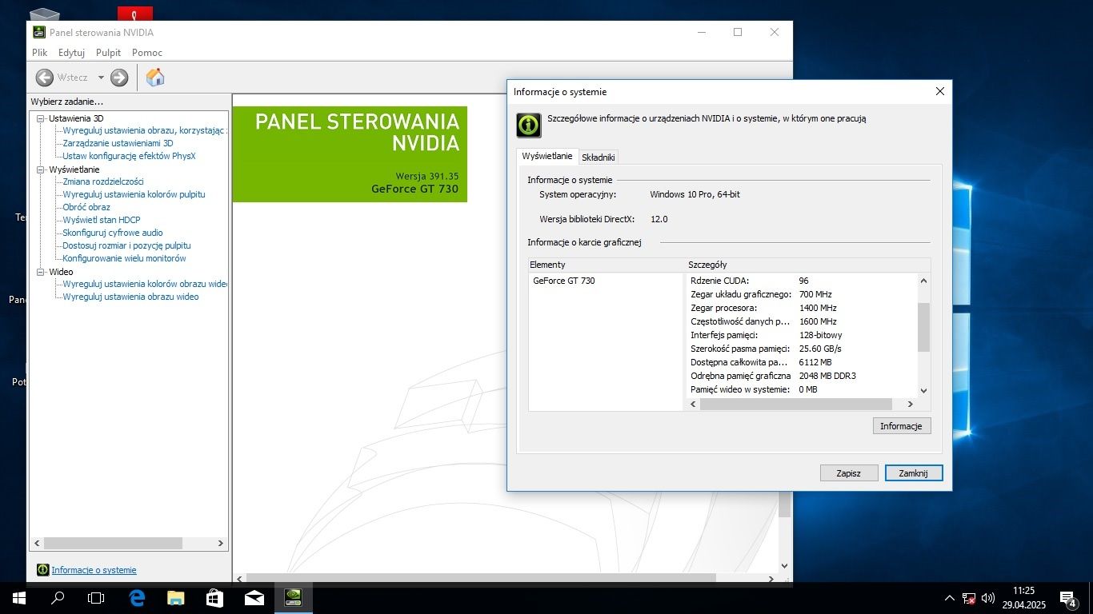The height and width of the screenshot is (614, 1093).
Task: Click the info icon beside Informacje o systemie link
Action: coord(43,570)
